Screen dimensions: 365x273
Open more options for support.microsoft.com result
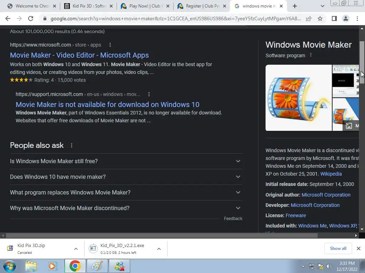pyautogui.click(x=149, y=94)
